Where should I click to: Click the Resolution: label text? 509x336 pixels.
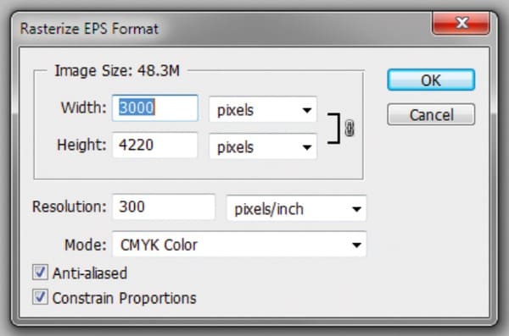tap(70, 207)
